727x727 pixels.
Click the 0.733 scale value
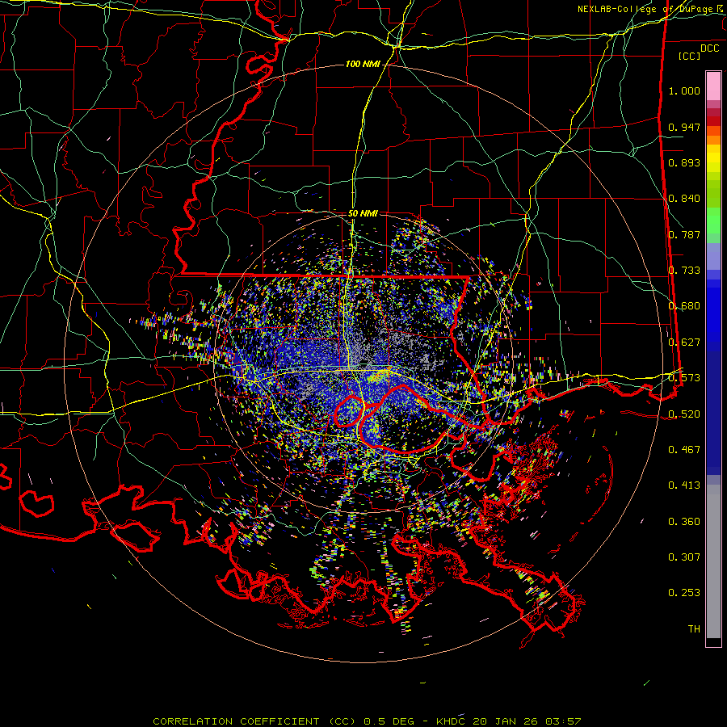point(684,271)
